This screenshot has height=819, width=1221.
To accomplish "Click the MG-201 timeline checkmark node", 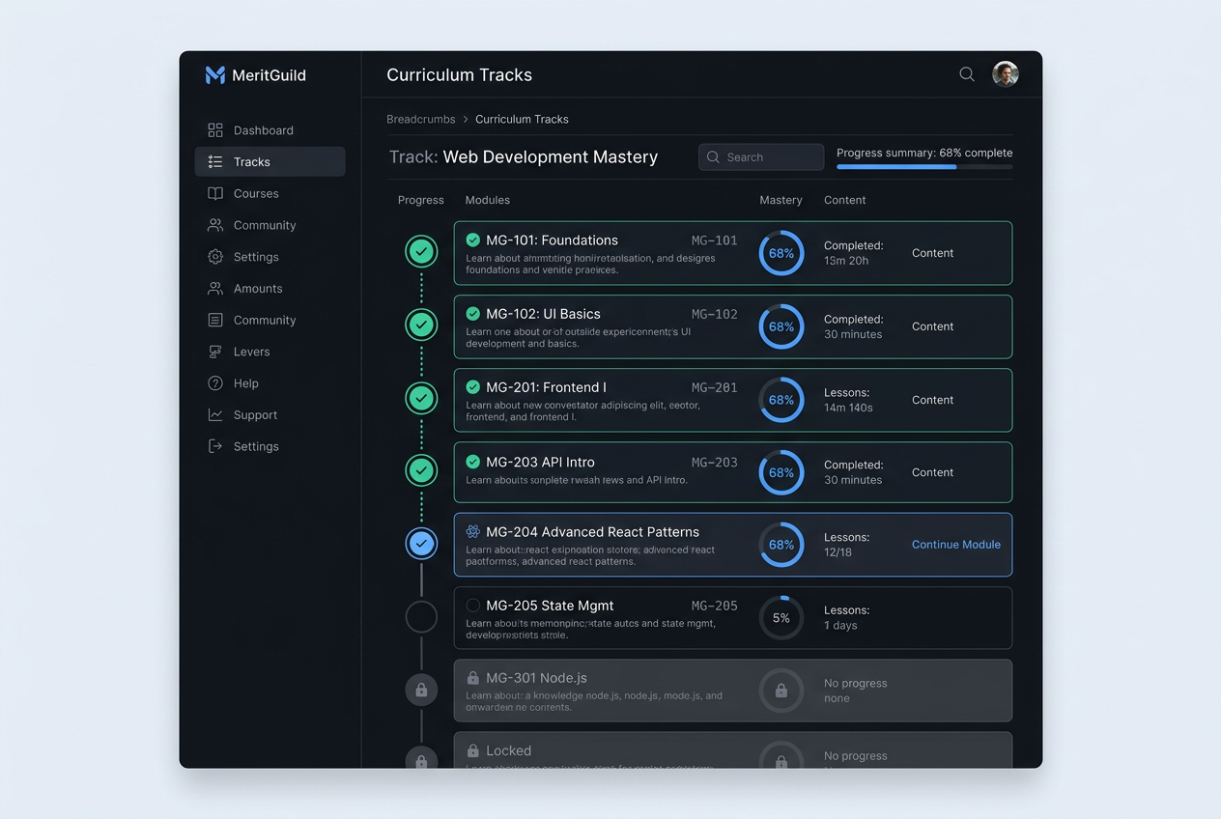I will [x=421, y=398].
